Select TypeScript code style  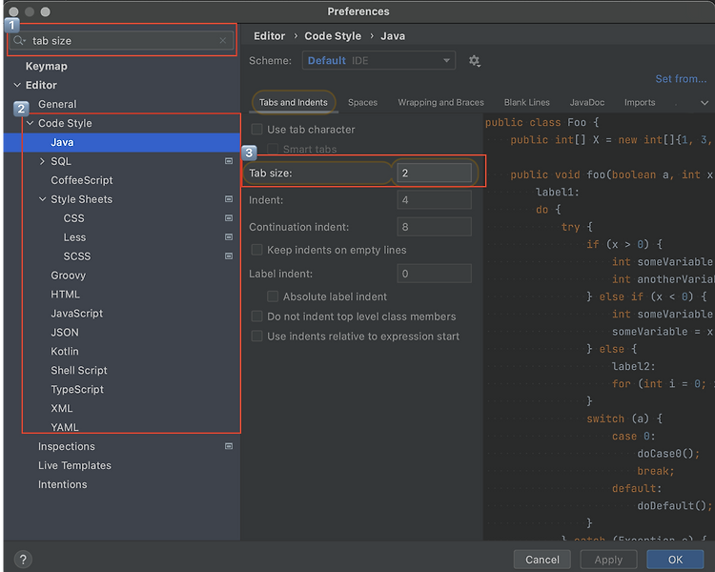(x=77, y=390)
